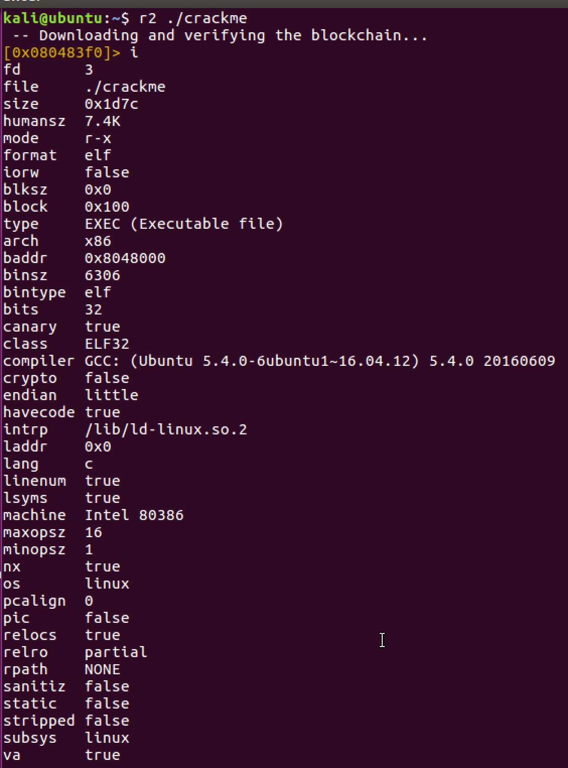
Task: Click the baddr value 0x8048000
Action: click(125, 258)
